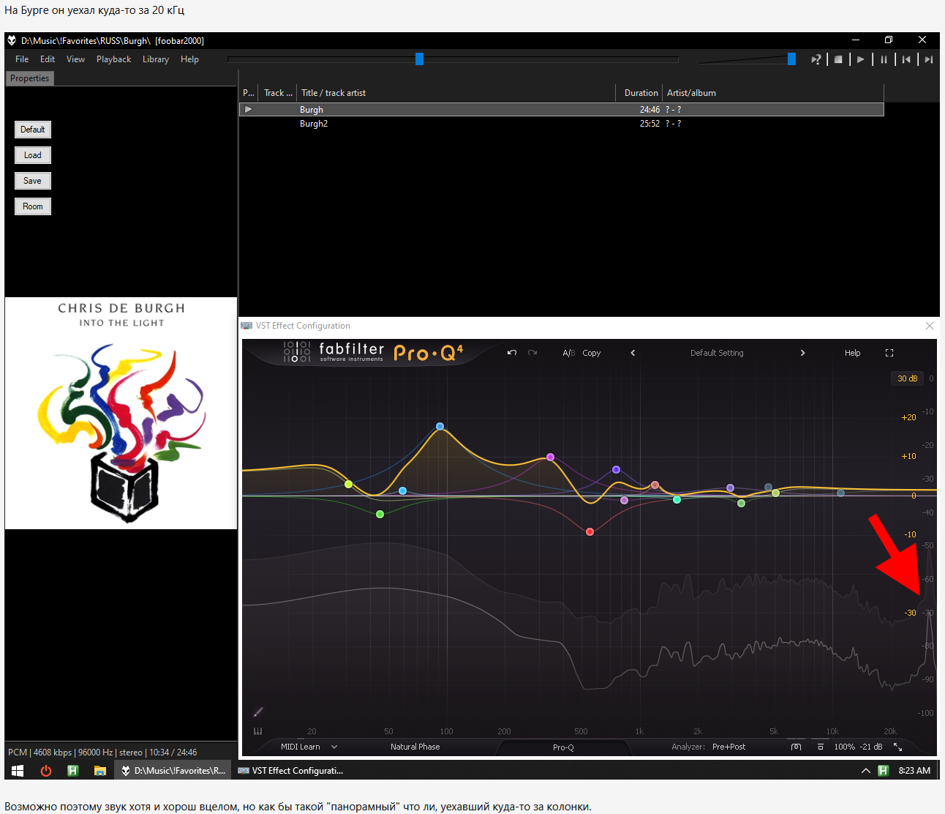This screenshot has height=814, width=945.
Task: Click the green H icon beside the power icon
Action: pyautogui.click(x=72, y=770)
